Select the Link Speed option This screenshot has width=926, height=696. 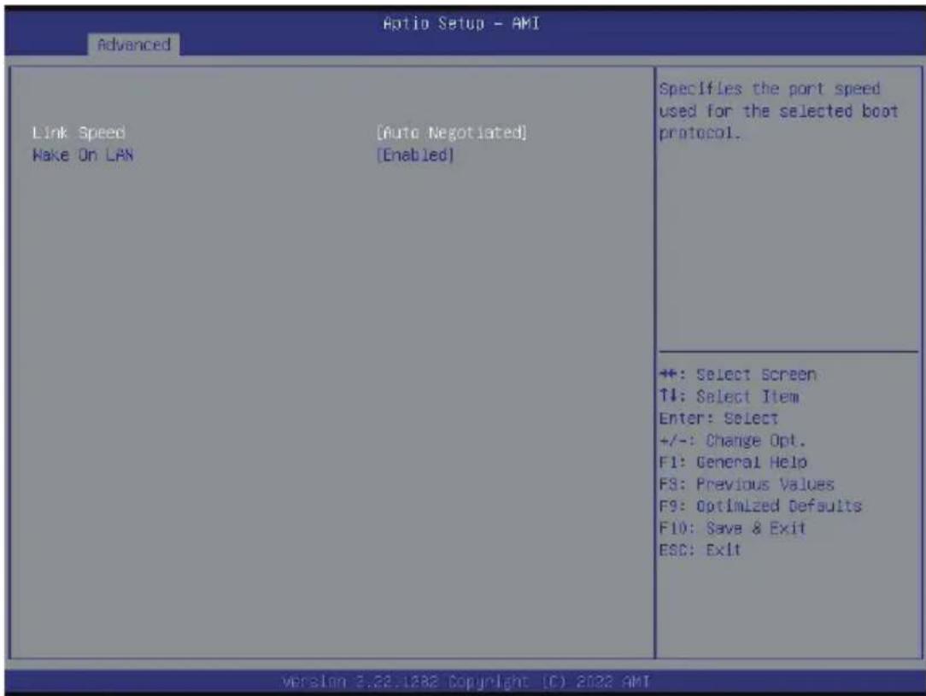[x=79, y=133]
